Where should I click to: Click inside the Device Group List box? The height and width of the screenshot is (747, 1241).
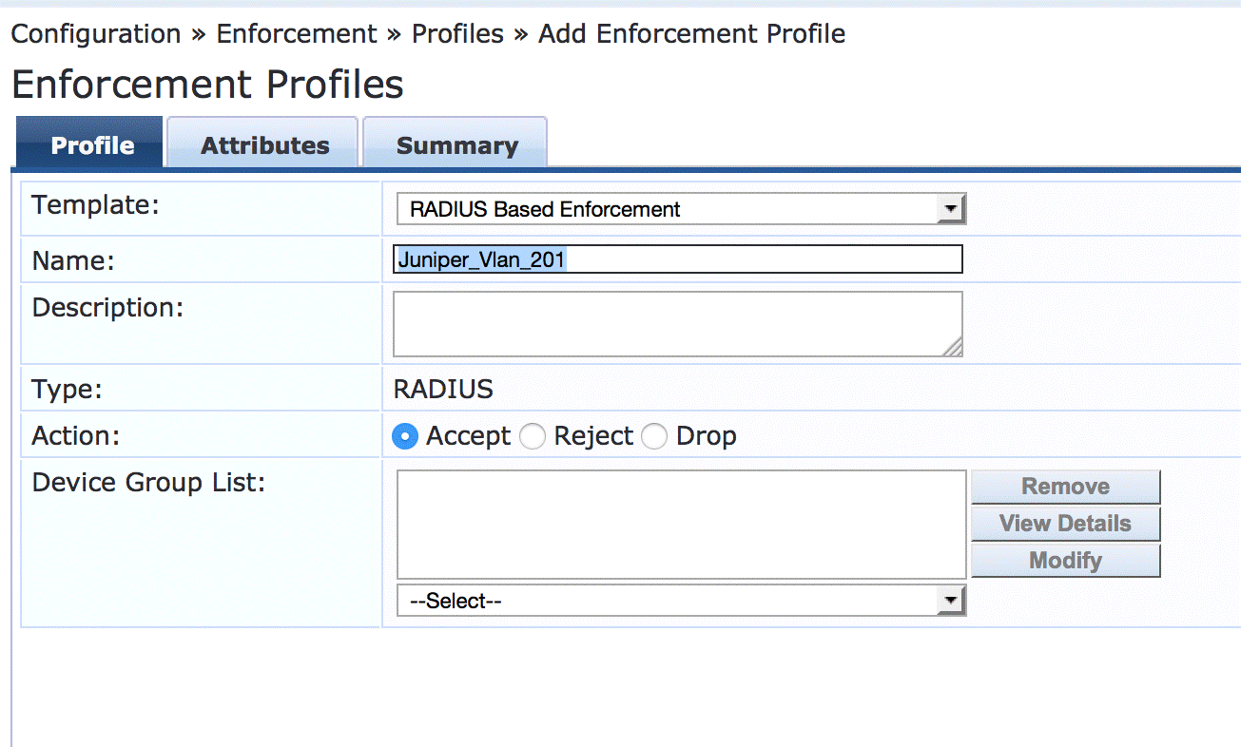[681, 524]
